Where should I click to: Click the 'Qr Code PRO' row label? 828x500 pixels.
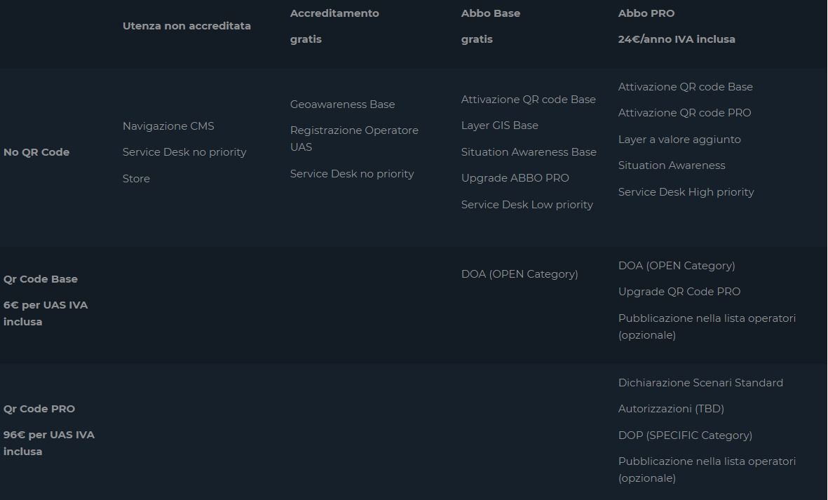pos(39,409)
